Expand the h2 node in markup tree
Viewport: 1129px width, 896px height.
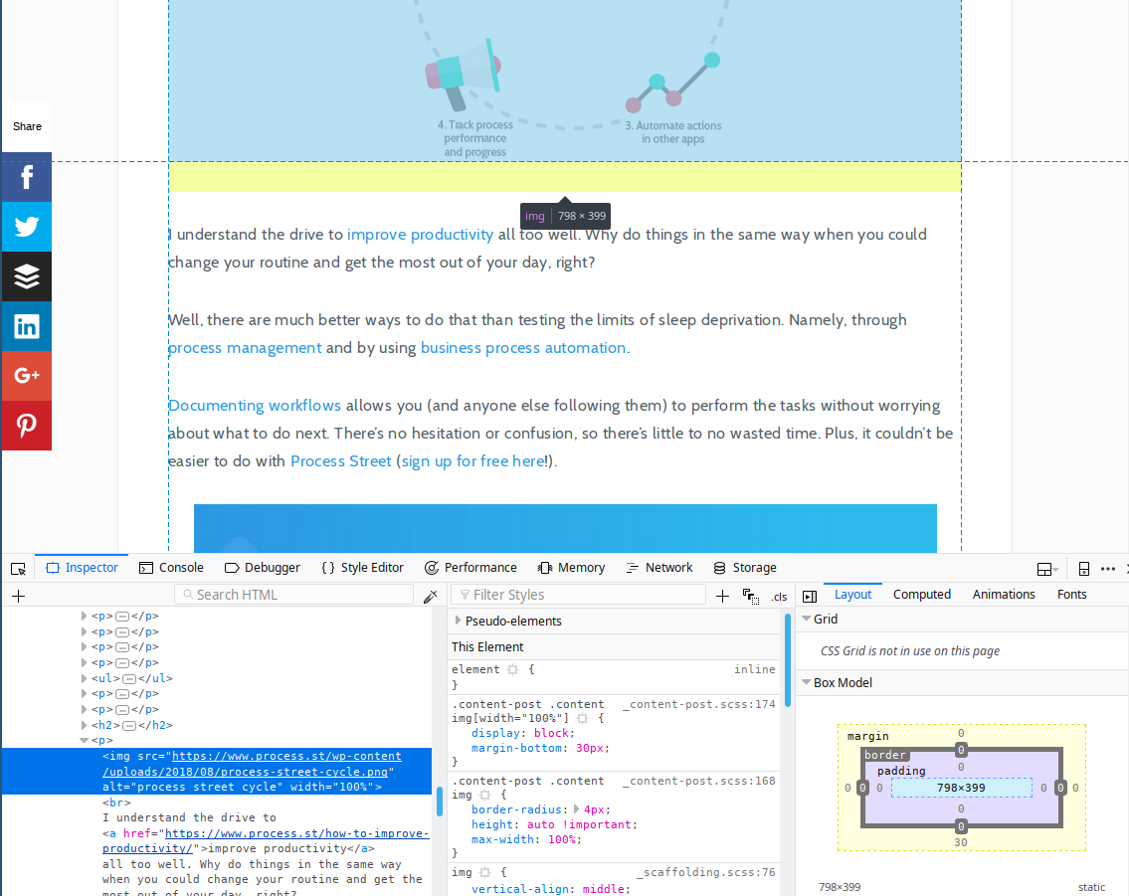coord(84,725)
